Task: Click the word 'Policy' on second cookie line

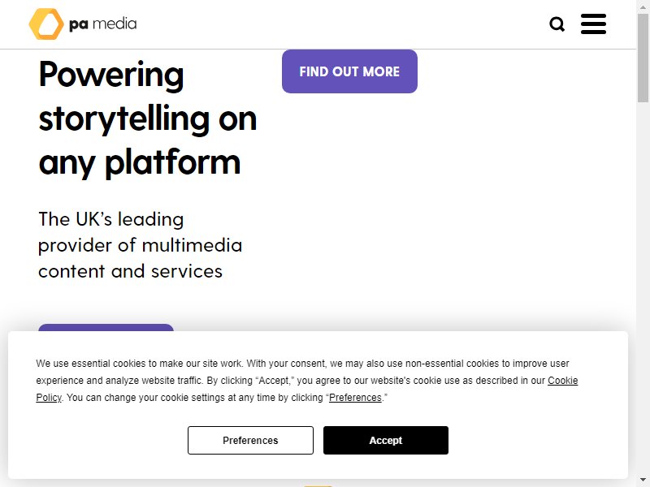Action: click(x=49, y=398)
